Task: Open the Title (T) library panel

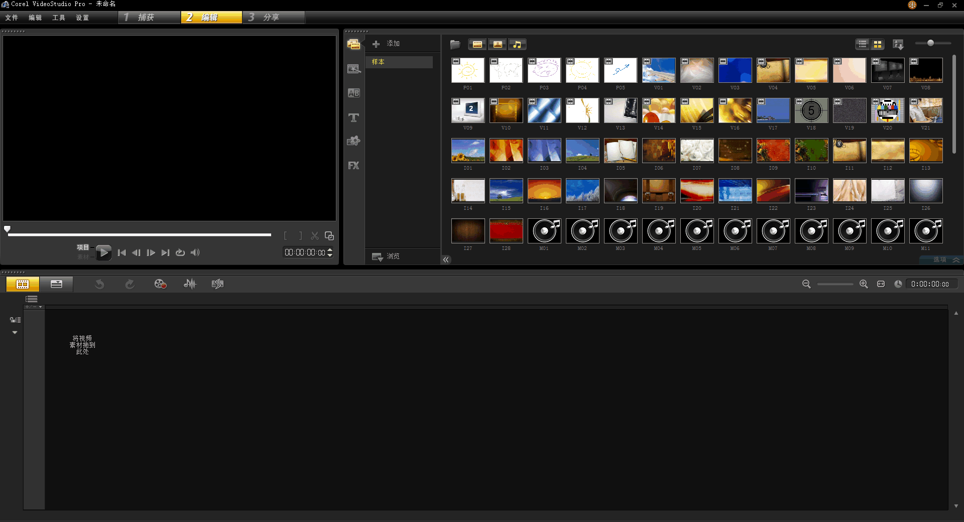Action: pyautogui.click(x=353, y=117)
